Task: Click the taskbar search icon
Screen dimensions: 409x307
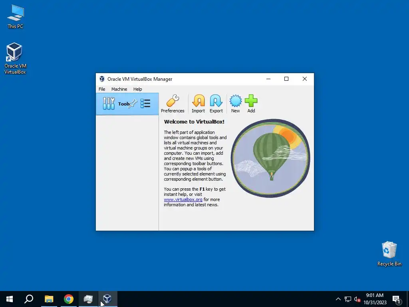Action: [x=29, y=299]
